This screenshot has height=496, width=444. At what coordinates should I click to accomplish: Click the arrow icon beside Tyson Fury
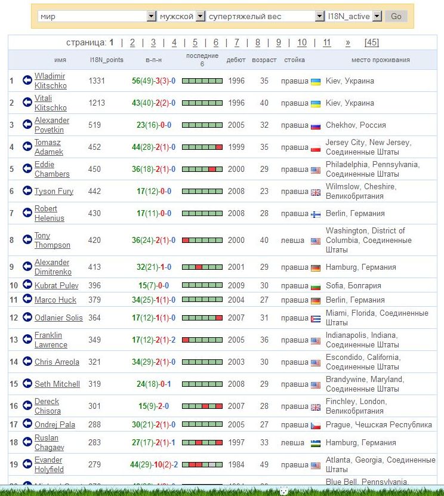(x=27, y=190)
